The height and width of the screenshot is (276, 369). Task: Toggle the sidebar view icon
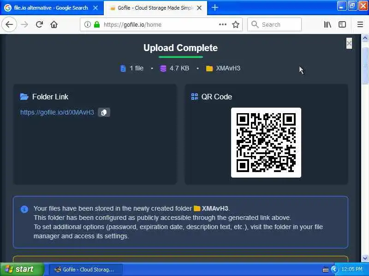[342, 24]
